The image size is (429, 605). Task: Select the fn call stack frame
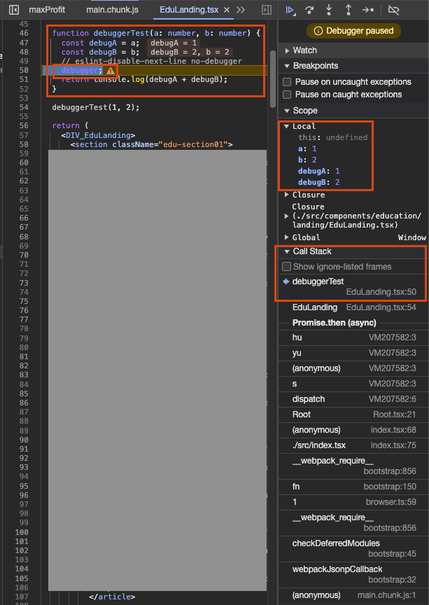[353, 487]
